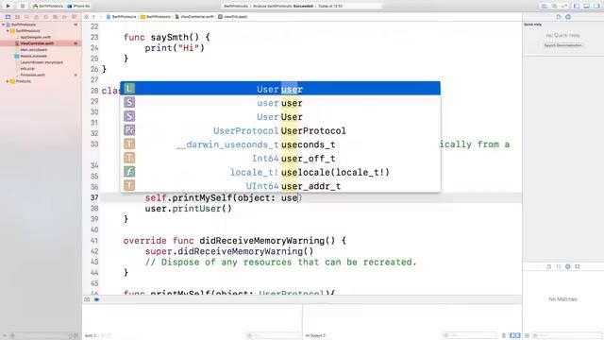Go back in editor history
Viewport: 604px width, 340px height.
(93, 17)
